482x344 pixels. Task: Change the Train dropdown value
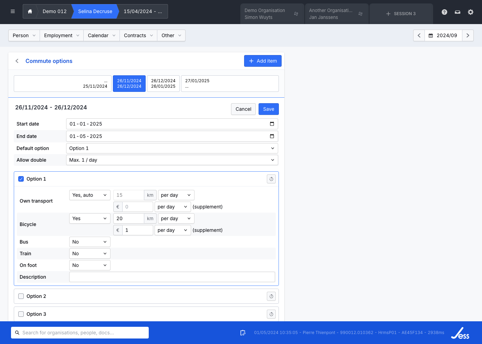click(x=90, y=254)
